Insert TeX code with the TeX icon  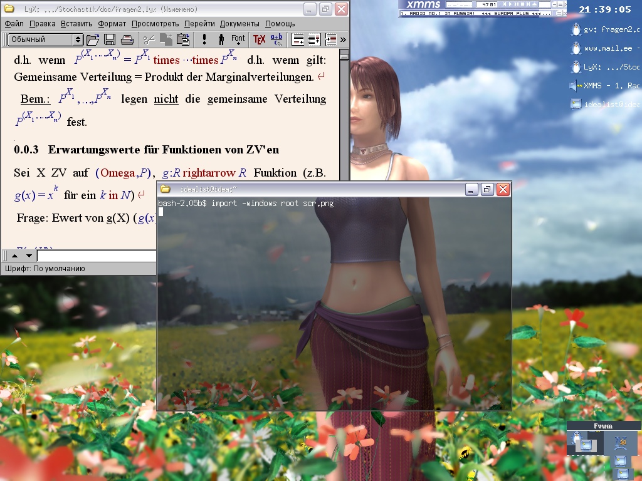[x=259, y=39]
